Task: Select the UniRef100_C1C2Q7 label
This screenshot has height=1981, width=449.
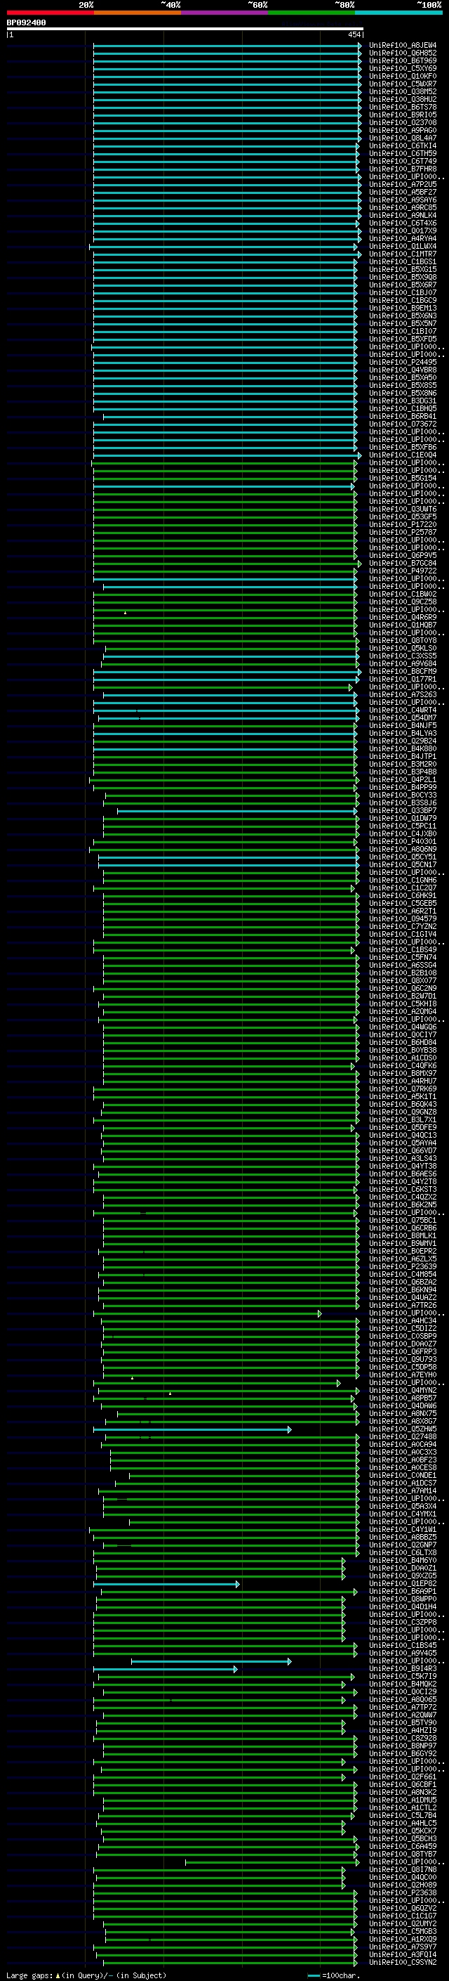Action: 403,888
